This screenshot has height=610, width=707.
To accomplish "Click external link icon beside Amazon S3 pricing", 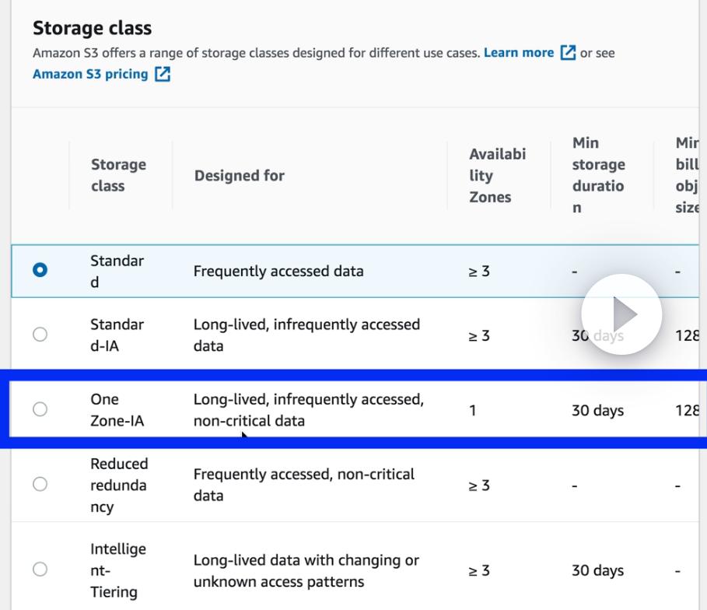I will (x=163, y=75).
